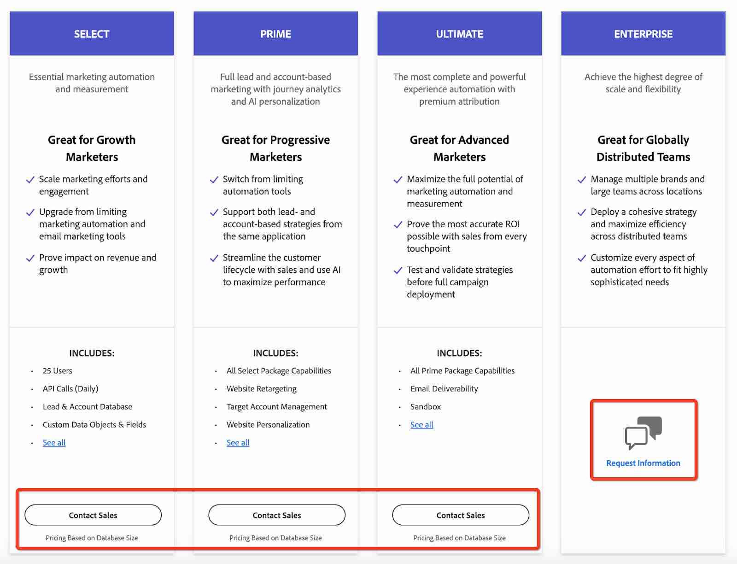The width and height of the screenshot is (737, 564).
Task: Switch to the ULTIMATE plan header
Action: coord(459,33)
